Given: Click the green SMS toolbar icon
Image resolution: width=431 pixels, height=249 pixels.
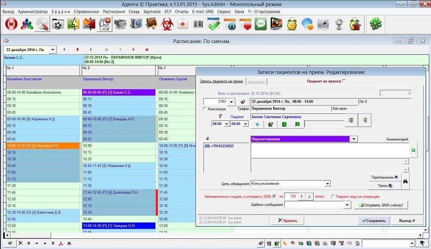Looking at the screenshot, I should coord(261,24).
